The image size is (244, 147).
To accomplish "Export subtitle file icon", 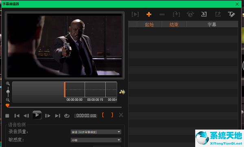I will 218,15.
